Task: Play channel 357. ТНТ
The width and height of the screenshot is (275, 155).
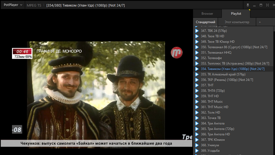Action: tap(234, 85)
